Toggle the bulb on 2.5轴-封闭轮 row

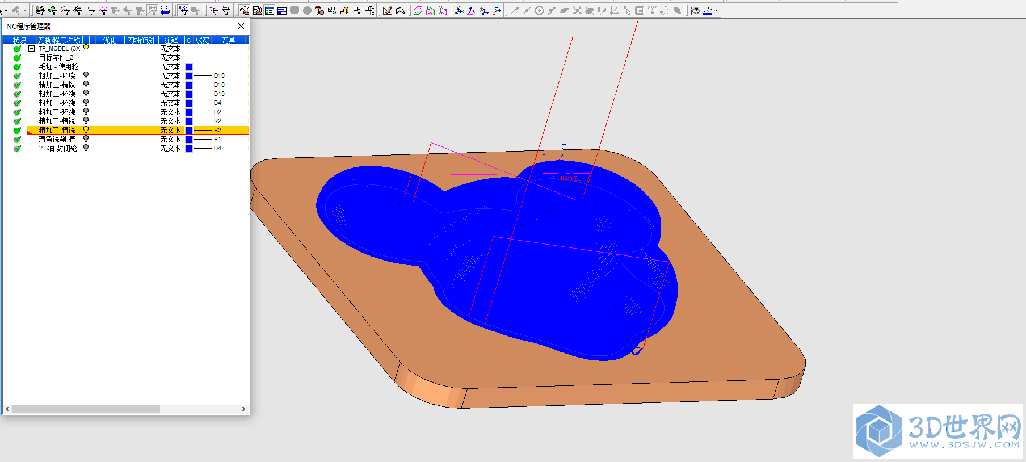[x=86, y=148]
